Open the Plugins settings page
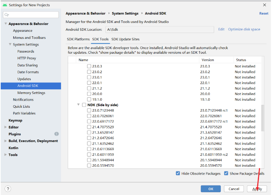The image size is (272, 195). 15,134
